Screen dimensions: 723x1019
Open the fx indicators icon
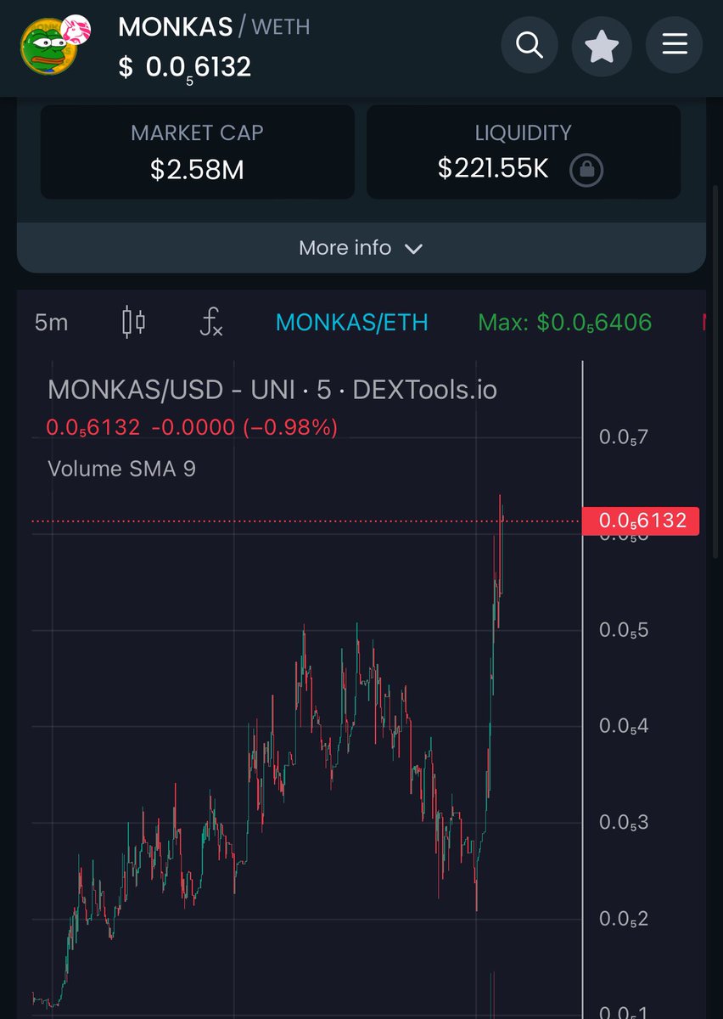pos(211,323)
